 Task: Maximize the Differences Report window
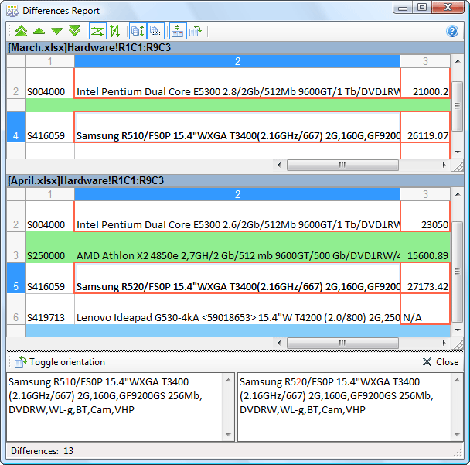422,7
